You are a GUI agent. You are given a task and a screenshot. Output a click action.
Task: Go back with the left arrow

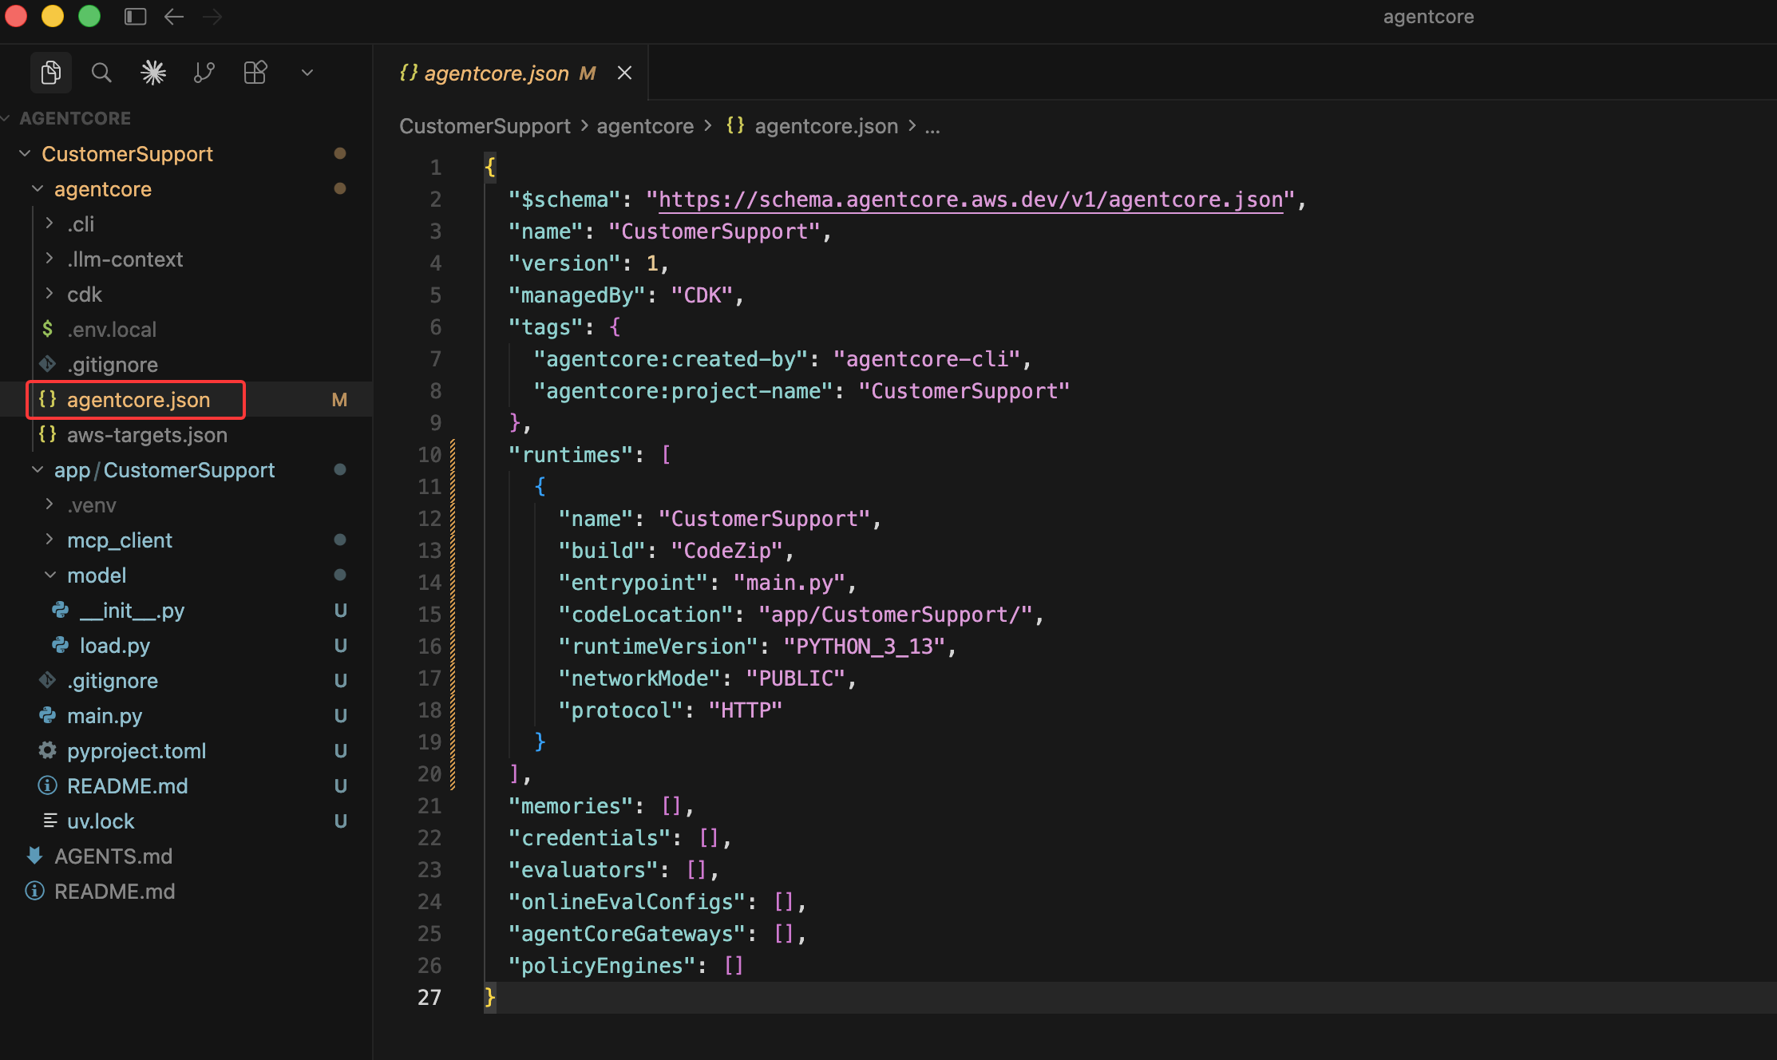pos(174,17)
